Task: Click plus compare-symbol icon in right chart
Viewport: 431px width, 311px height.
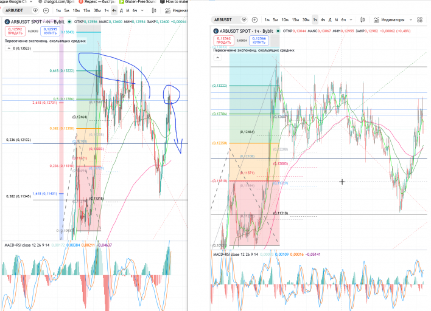Action: click(255, 20)
